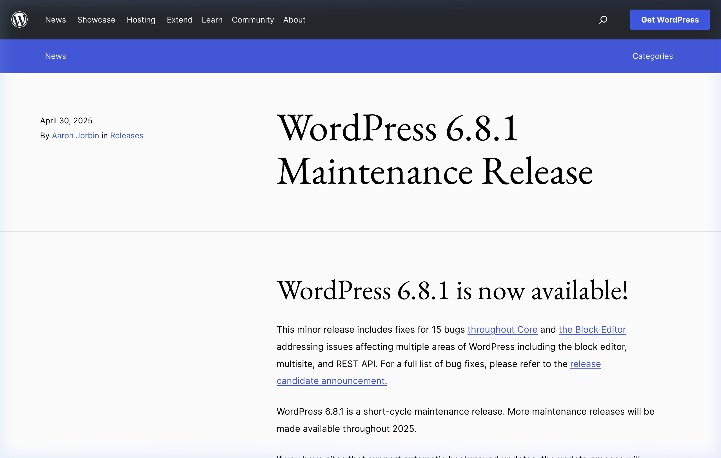Open the search magnifier icon
Image resolution: width=721 pixels, height=458 pixels.
[603, 19]
